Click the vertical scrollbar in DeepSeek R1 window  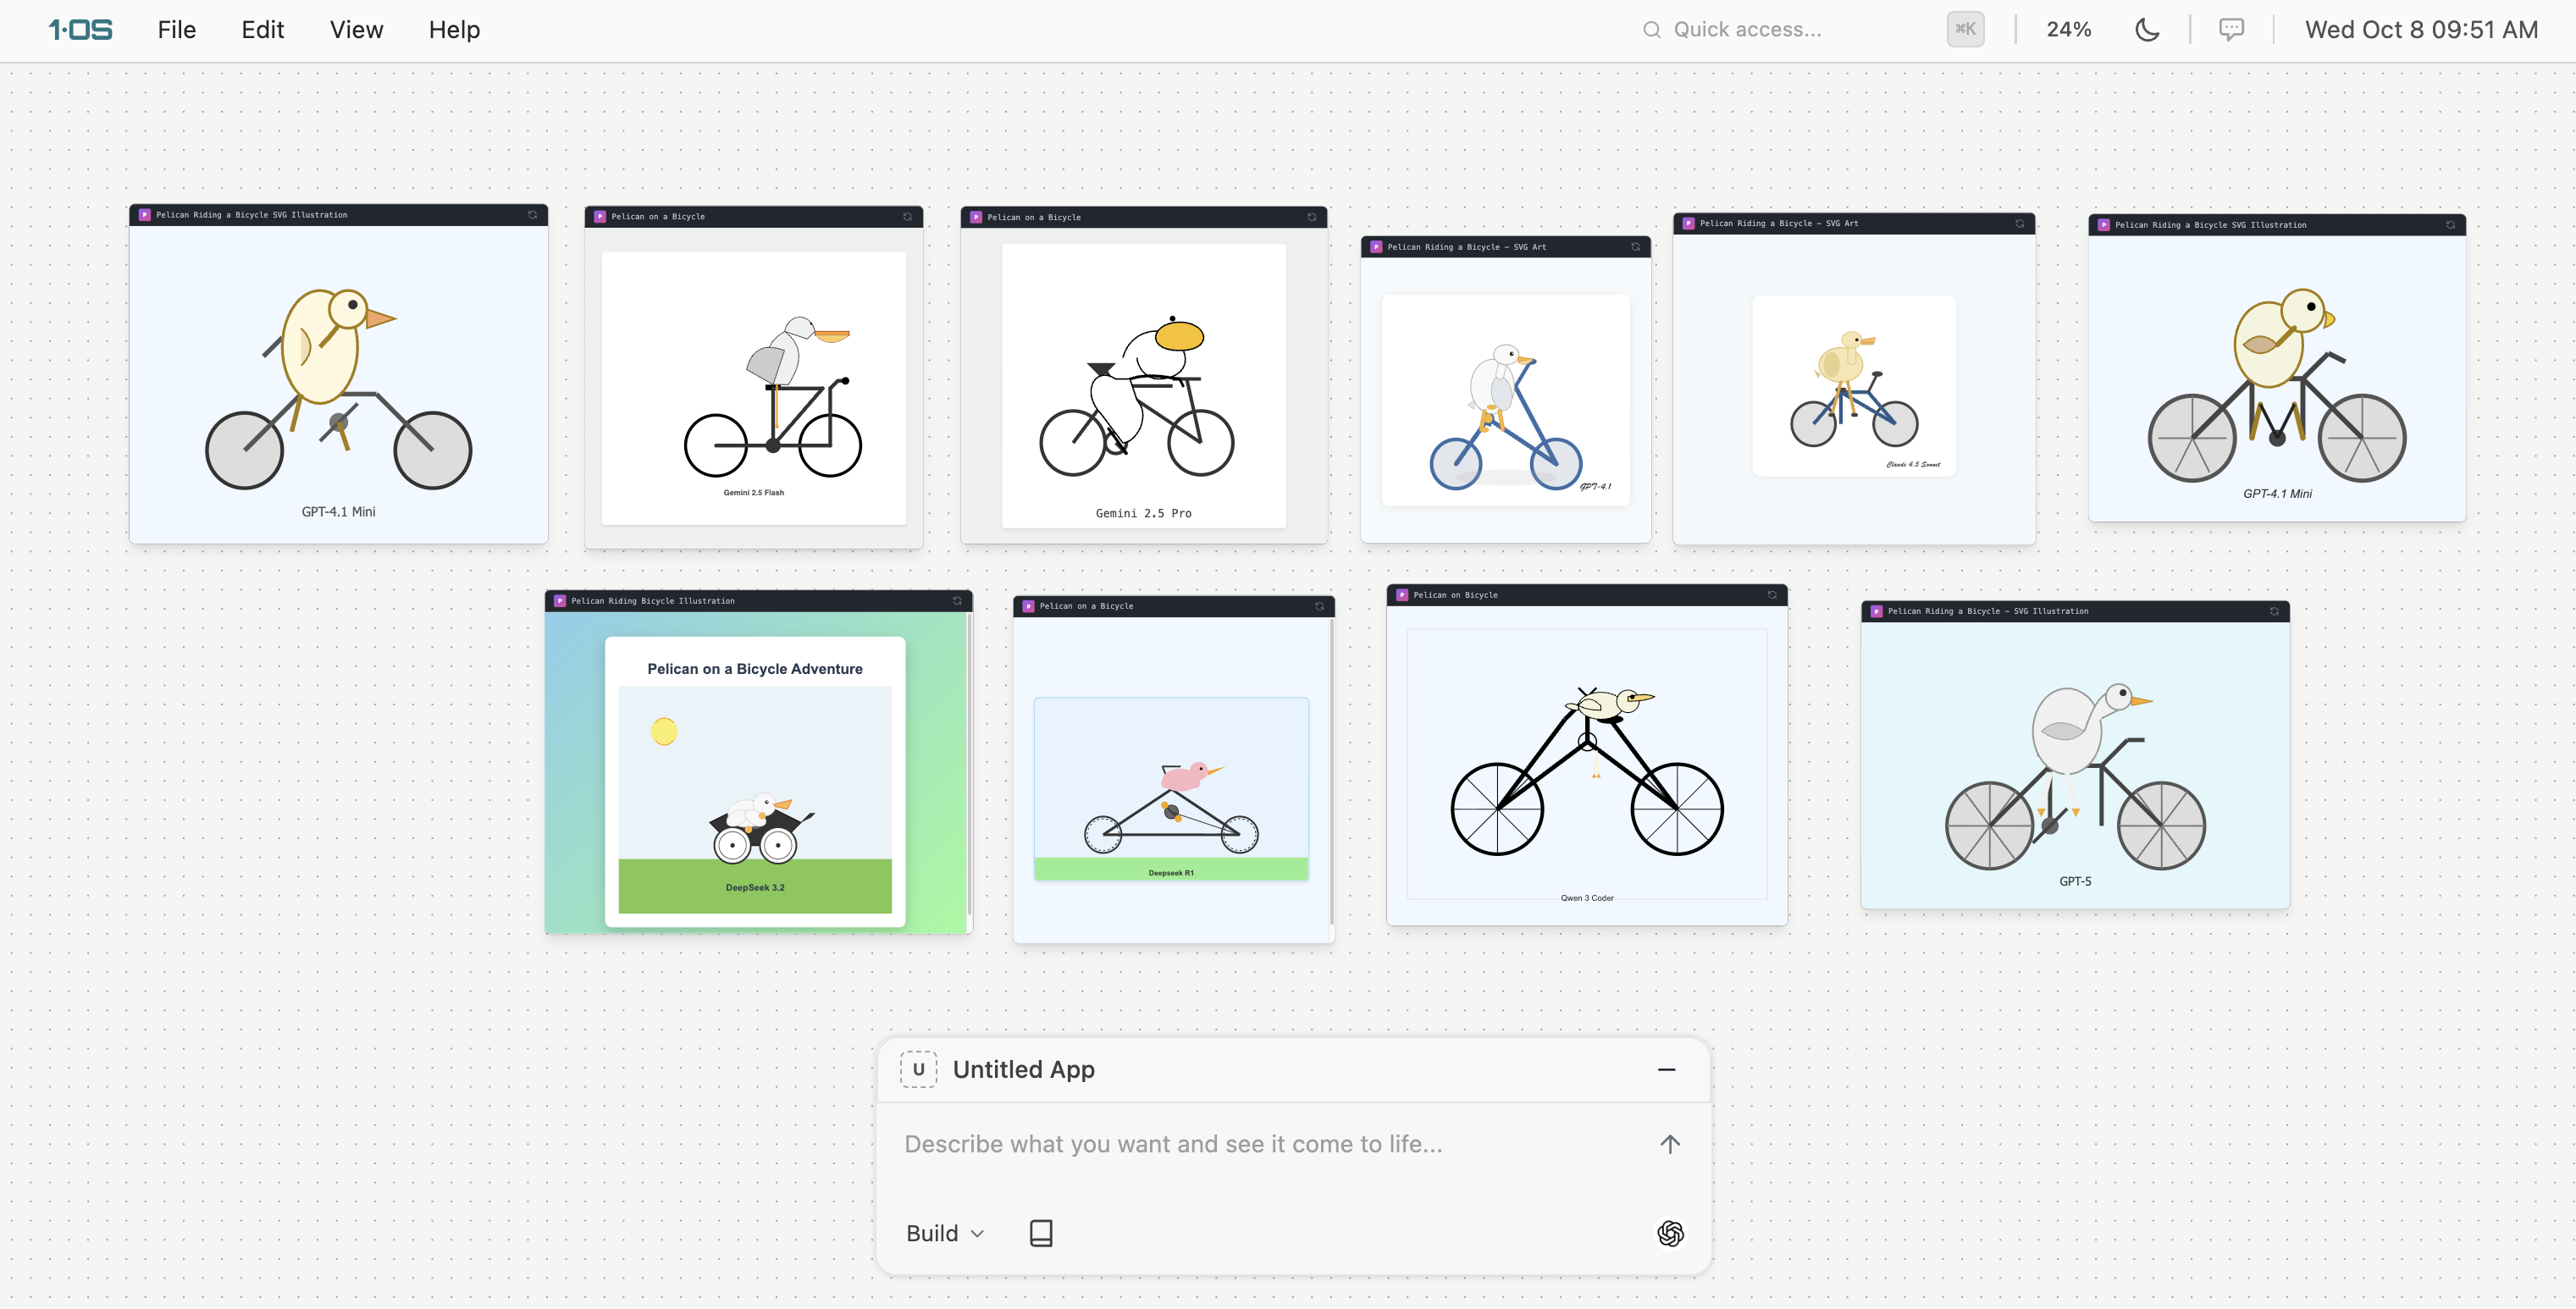(1331, 770)
